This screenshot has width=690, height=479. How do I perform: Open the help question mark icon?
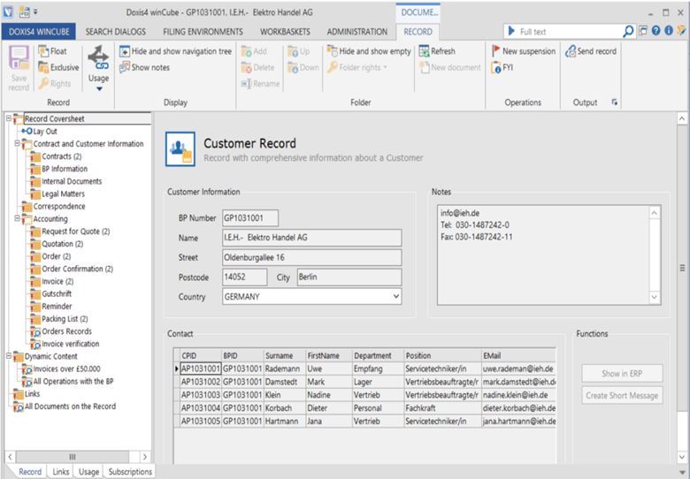click(656, 31)
